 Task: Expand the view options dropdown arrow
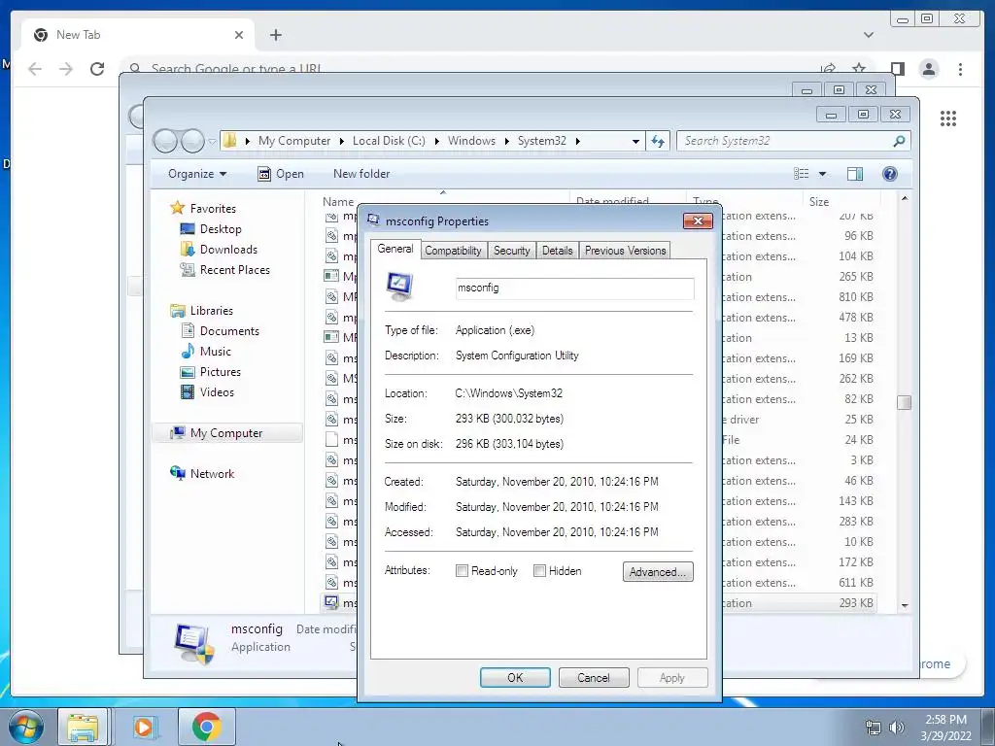(x=822, y=174)
